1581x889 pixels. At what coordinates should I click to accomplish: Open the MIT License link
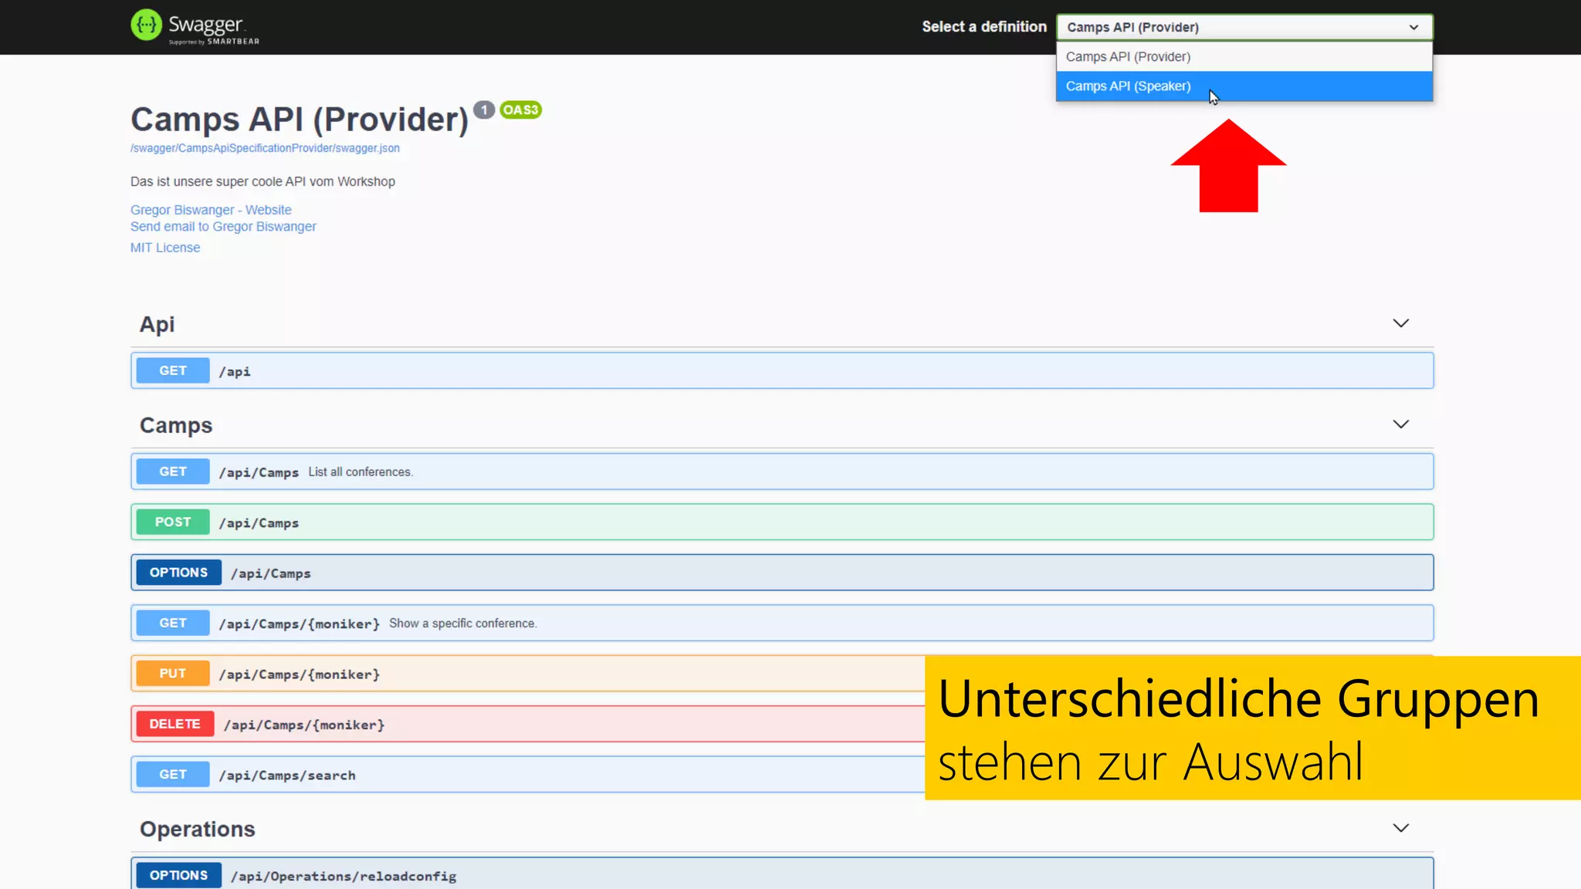(x=165, y=248)
